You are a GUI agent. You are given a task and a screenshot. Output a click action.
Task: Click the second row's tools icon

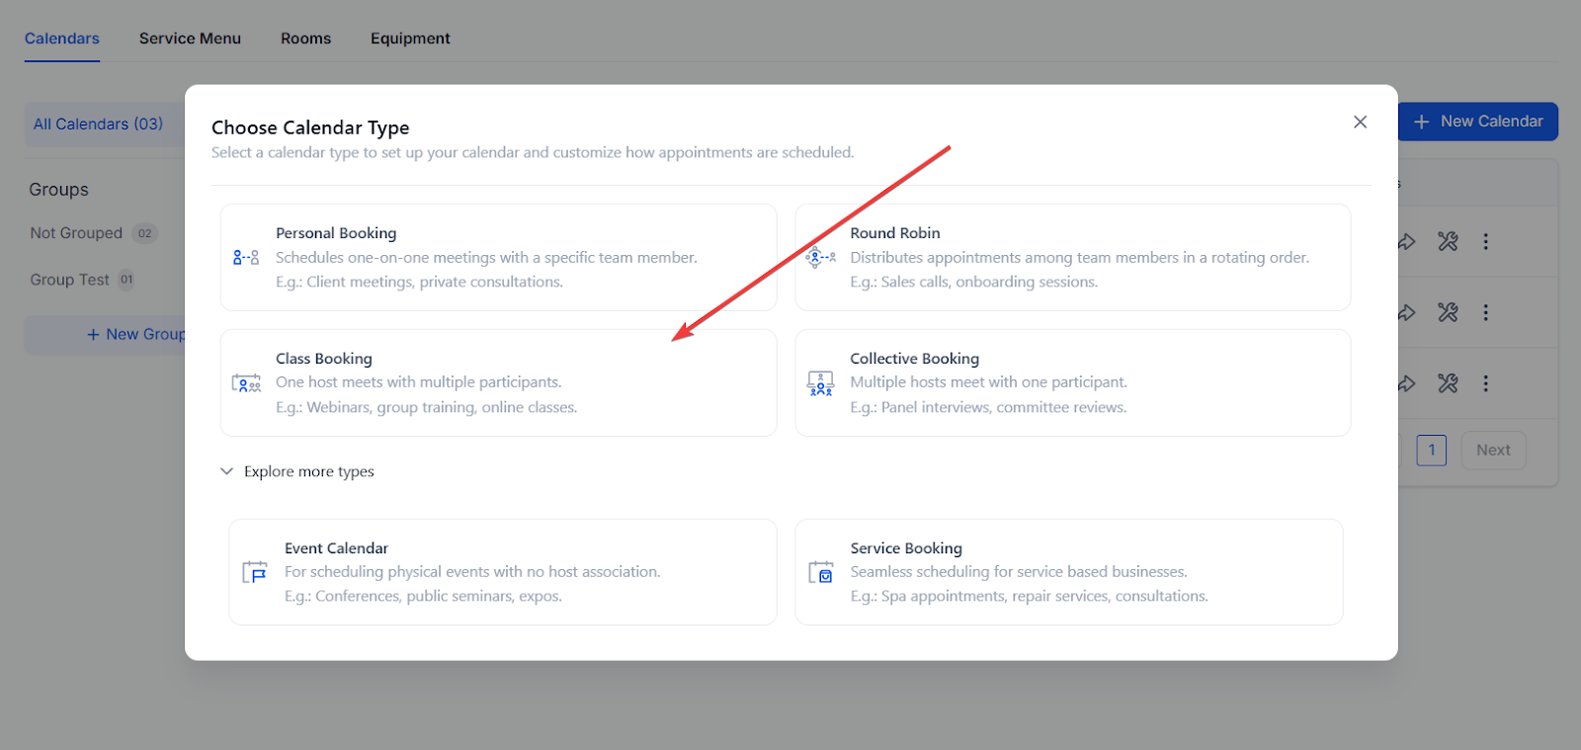(x=1448, y=312)
